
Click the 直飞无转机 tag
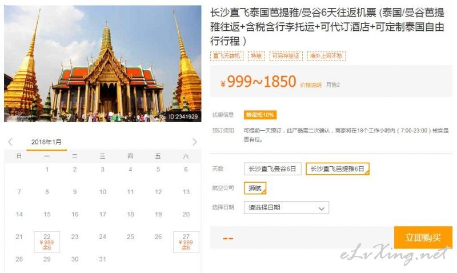(227, 56)
